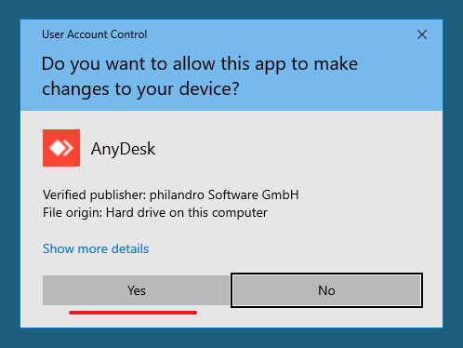The image size is (463, 348).
Task: Click the Hard drive on this computer text
Action: [x=187, y=213]
